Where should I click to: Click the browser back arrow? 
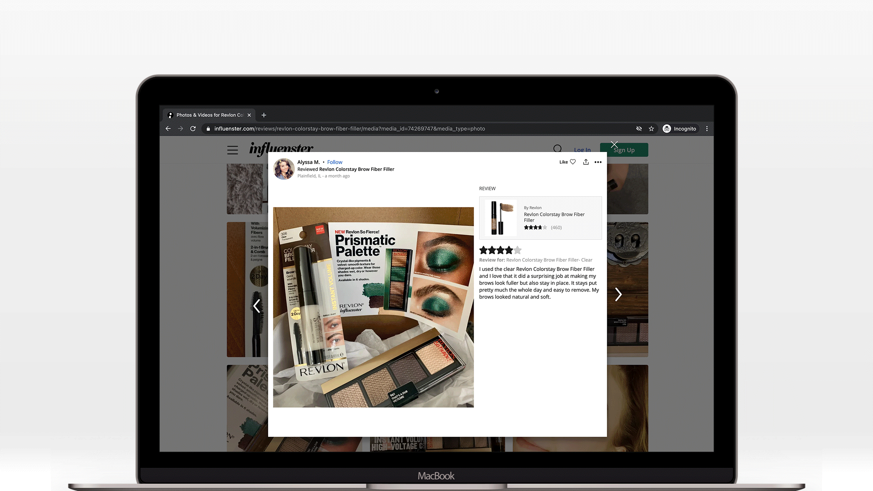click(168, 129)
